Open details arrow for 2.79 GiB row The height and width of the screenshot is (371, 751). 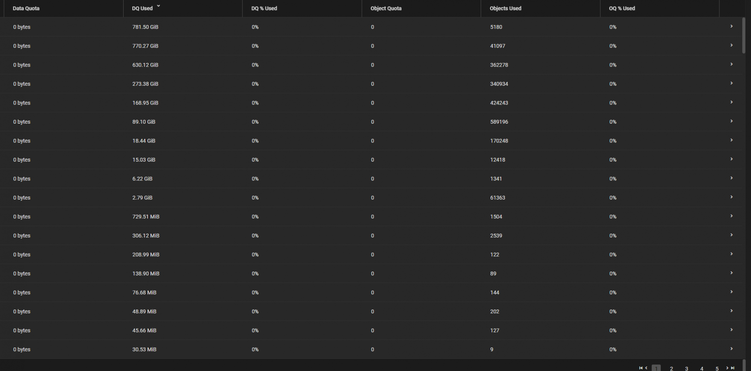731,197
